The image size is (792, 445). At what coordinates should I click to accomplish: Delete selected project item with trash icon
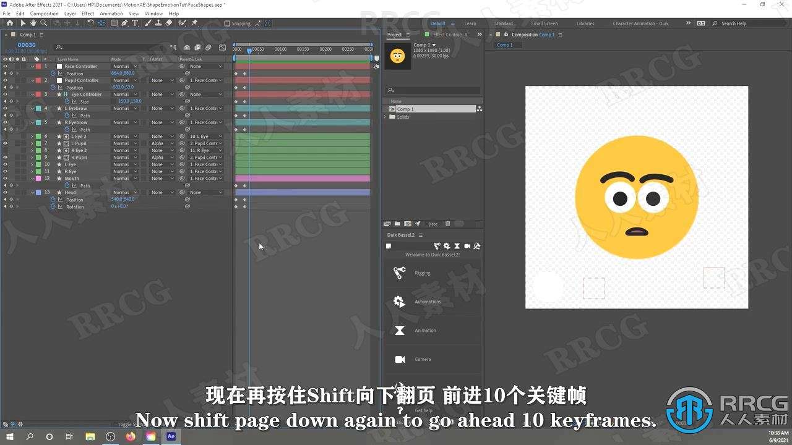(447, 224)
